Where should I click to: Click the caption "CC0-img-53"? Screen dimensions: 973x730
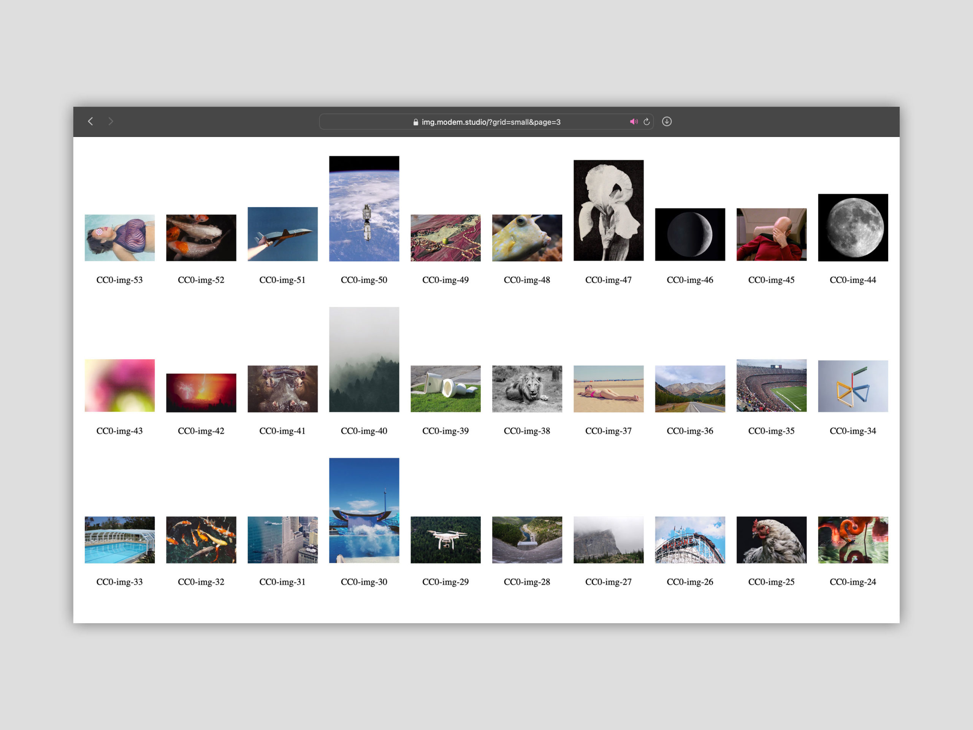coord(120,280)
